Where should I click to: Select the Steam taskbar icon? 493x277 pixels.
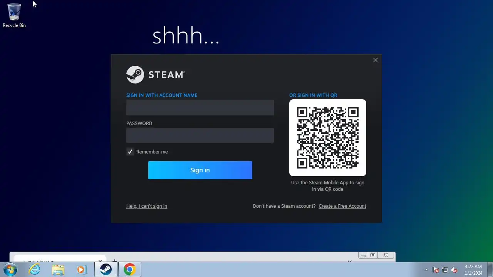(106, 269)
